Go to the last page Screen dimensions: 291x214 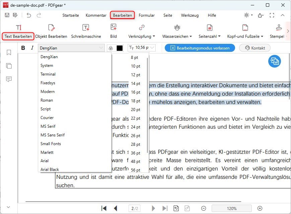coord(165,208)
